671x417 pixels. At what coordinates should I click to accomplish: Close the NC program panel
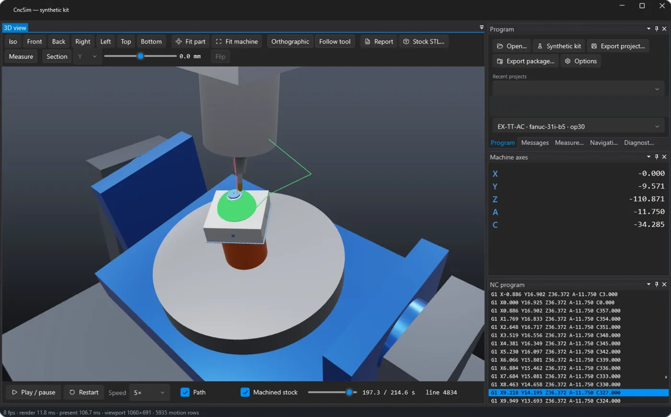click(x=664, y=284)
